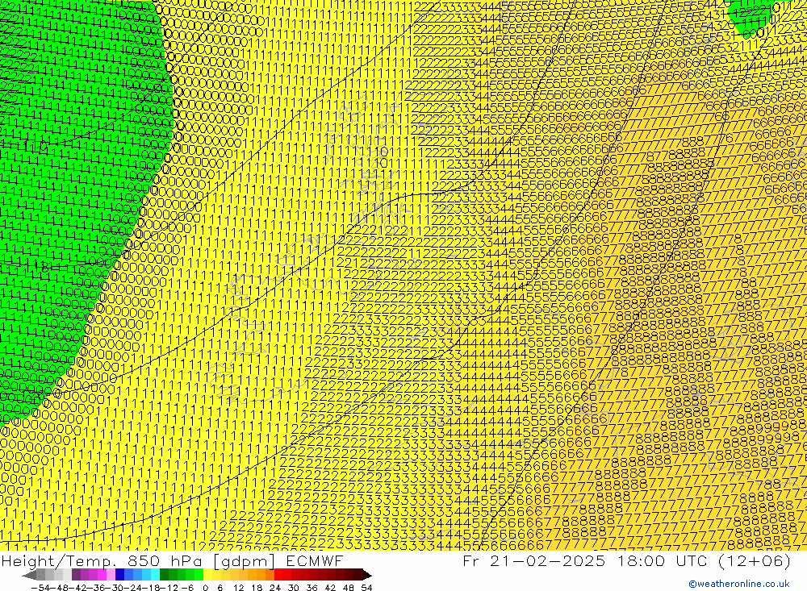Click the '24' legend label

[x=275, y=588]
